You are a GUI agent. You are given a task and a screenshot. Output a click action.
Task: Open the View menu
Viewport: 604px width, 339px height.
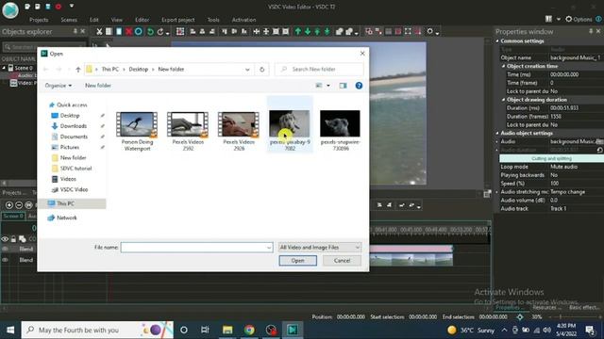pyautogui.click(x=117, y=20)
